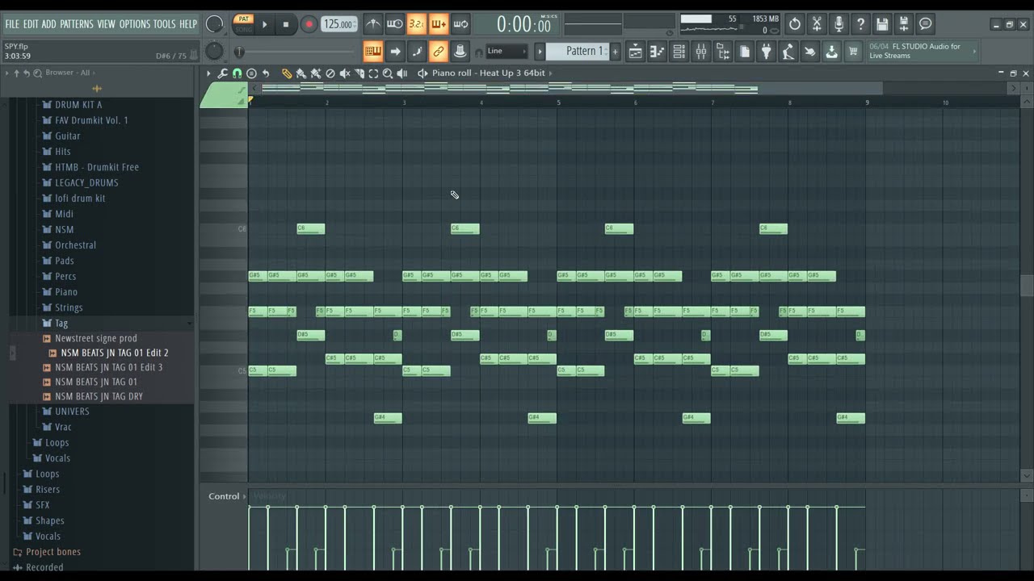This screenshot has width=1034, height=581.
Task: Open the project picker view
Action: click(x=745, y=52)
